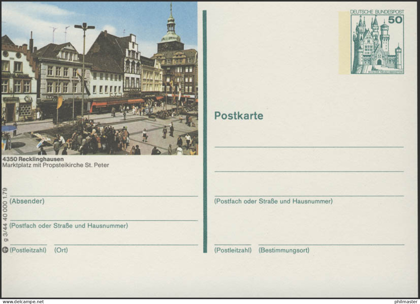The height and width of the screenshot is (304, 420).
Task: Click the '(Ort)' label
Action: (61, 250)
